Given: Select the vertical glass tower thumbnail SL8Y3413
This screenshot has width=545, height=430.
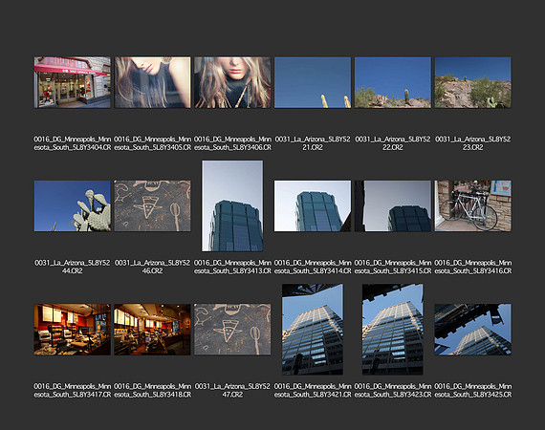Looking at the screenshot, I should (x=232, y=205).
